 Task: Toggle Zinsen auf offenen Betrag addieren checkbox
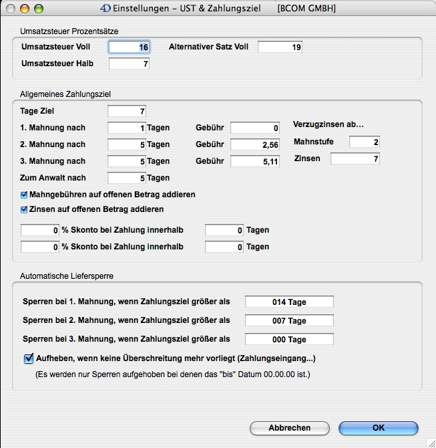pyautogui.click(x=25, y=209)
